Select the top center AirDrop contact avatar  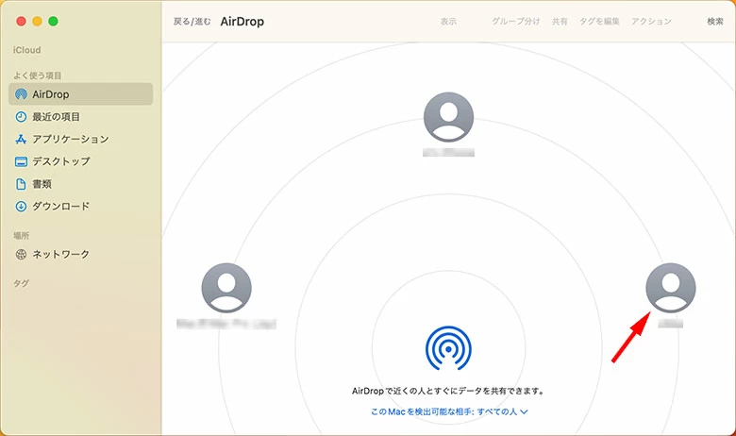(x=448, y=117)
